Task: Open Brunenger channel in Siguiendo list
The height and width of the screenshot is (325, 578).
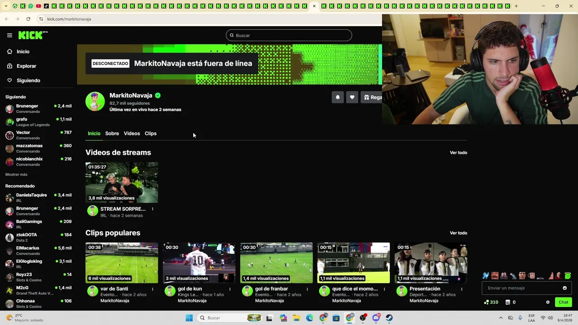Action: (x=38, y=109)
